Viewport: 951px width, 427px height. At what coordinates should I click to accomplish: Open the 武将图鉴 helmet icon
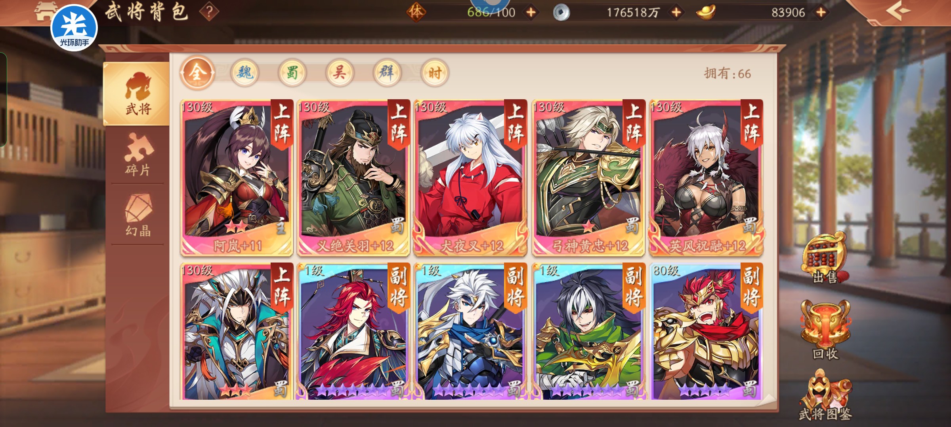coord(825,395)
